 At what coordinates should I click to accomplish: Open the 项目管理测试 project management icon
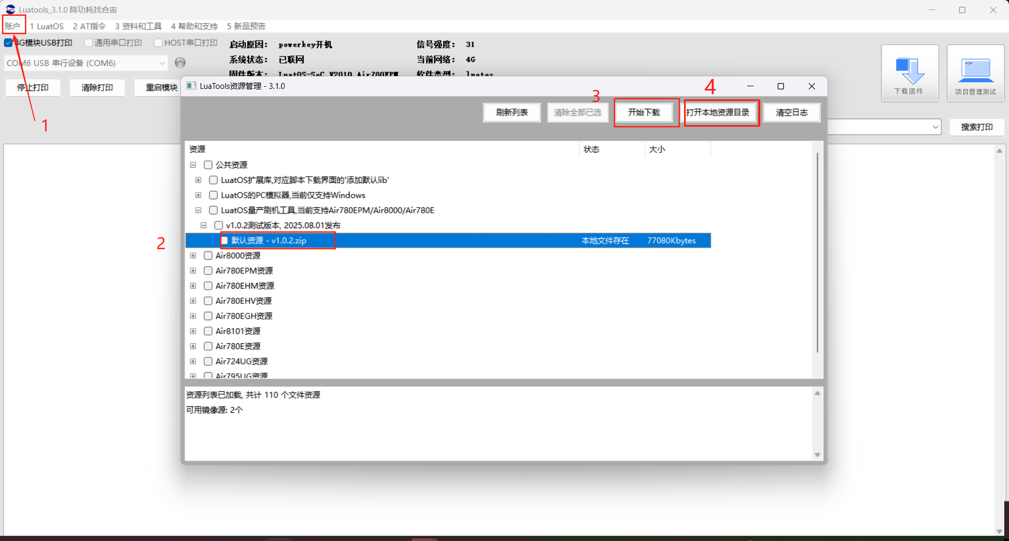click(x=976, y=73)
